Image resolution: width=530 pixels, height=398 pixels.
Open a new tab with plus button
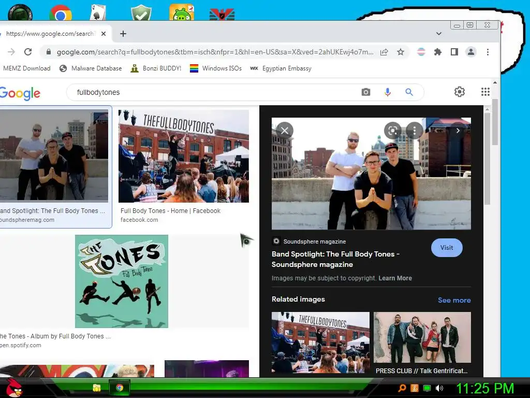pos(123,34)
